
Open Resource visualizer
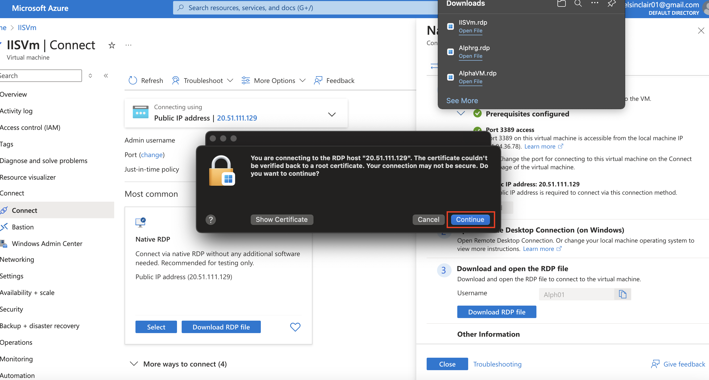pos(28,177)
